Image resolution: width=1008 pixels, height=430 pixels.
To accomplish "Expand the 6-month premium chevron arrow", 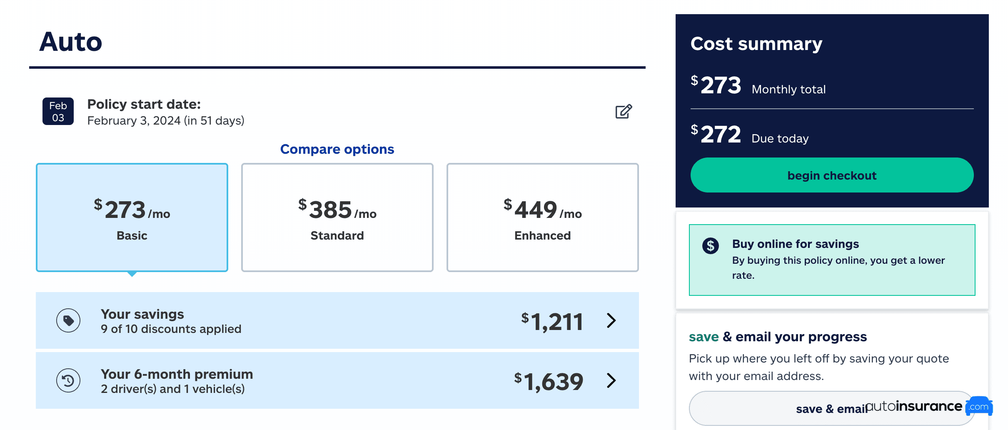I will point(611,380).
